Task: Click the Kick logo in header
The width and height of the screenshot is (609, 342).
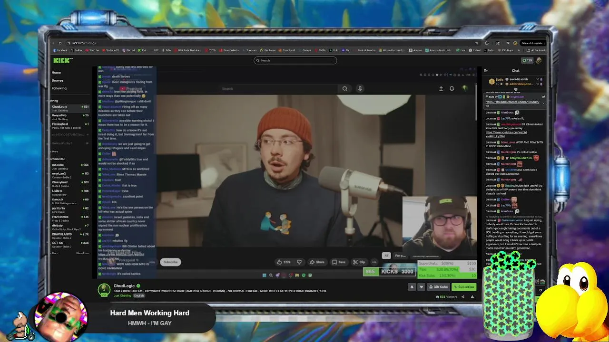Action: tap(63, 60)
